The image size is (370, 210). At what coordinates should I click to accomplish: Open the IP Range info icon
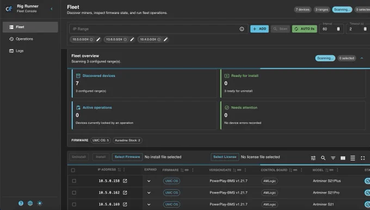point(242,29)
